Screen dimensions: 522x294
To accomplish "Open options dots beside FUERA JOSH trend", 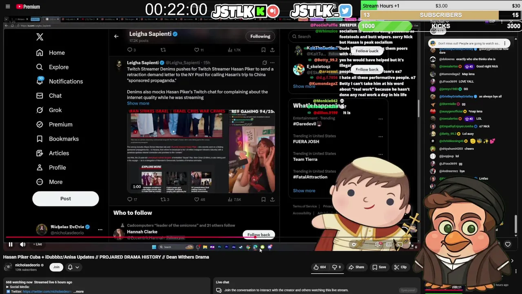I will (x=380, y=137).
